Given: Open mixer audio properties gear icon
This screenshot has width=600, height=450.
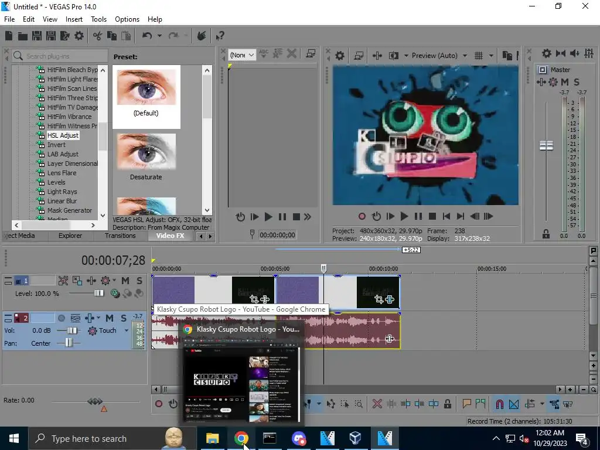Looking at the screenshot, I should tap(547, 53).
